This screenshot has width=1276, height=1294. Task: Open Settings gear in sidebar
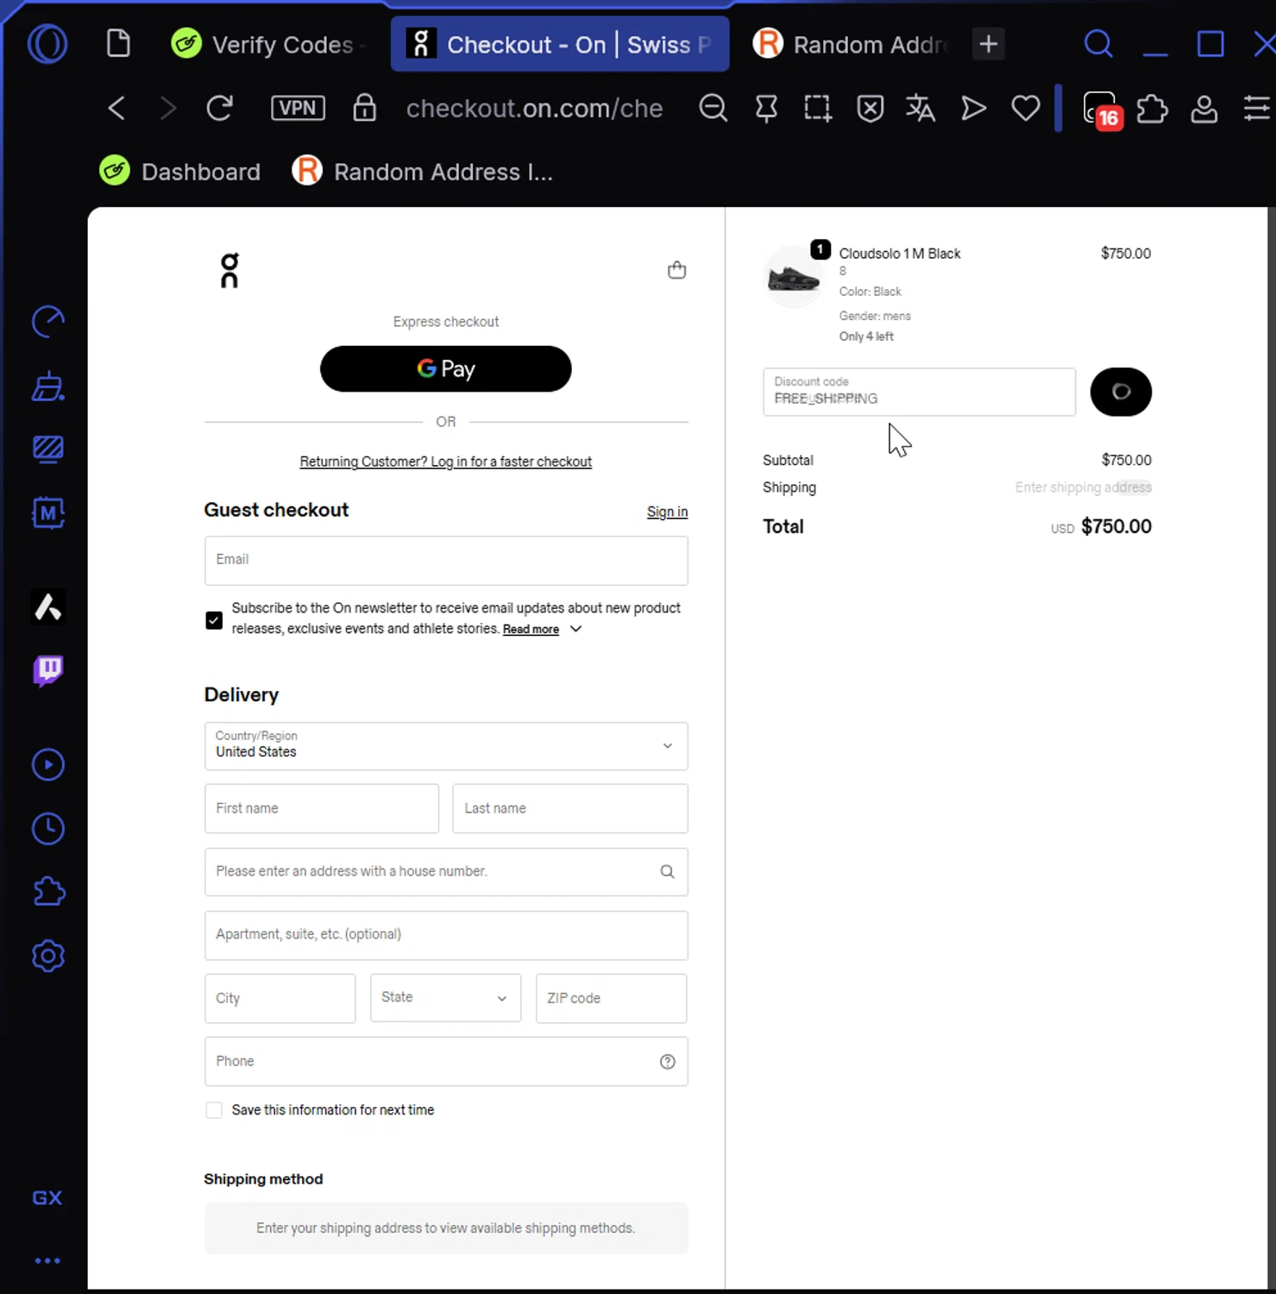pos(48,956)
